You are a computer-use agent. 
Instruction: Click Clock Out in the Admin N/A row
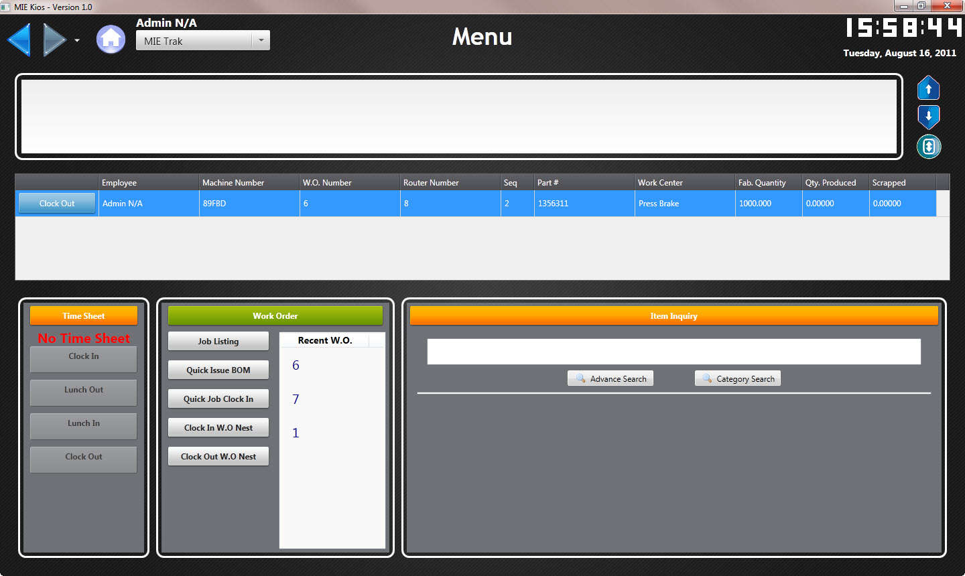57,203
